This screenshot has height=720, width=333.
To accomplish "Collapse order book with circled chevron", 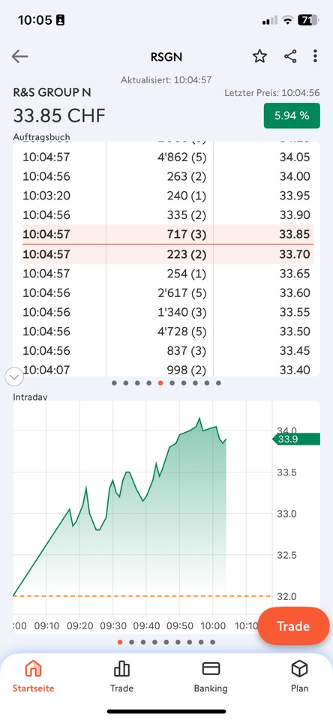I will [x=13, y=377].
